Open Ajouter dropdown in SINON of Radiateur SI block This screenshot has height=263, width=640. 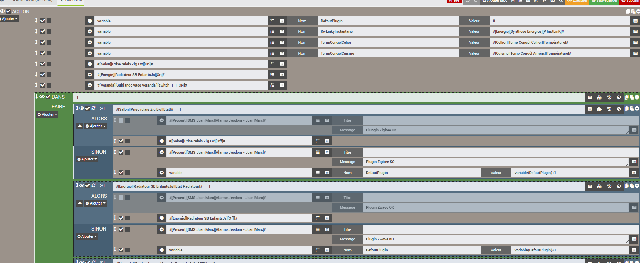(87, 237)
